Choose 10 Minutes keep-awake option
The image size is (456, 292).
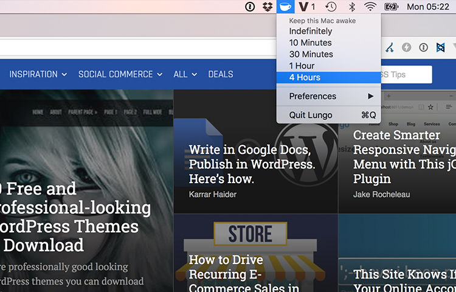coord(310,43)
